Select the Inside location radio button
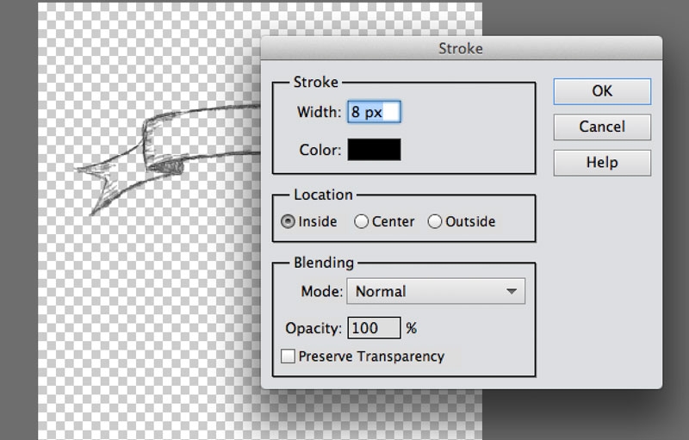The height and width of the screenshot is (440, 689). pos(288,221)
